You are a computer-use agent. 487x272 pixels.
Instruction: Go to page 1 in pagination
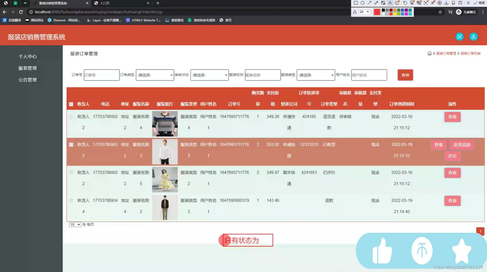pyautogui.click(x=480, y=231)
